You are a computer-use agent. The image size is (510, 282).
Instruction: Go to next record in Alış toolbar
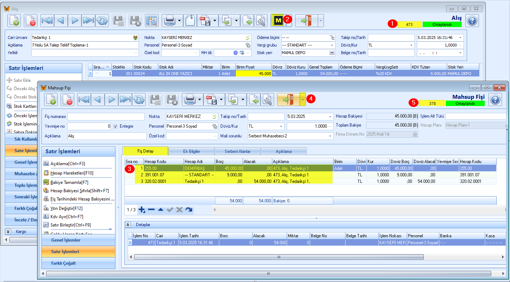(x=74, y=21)
